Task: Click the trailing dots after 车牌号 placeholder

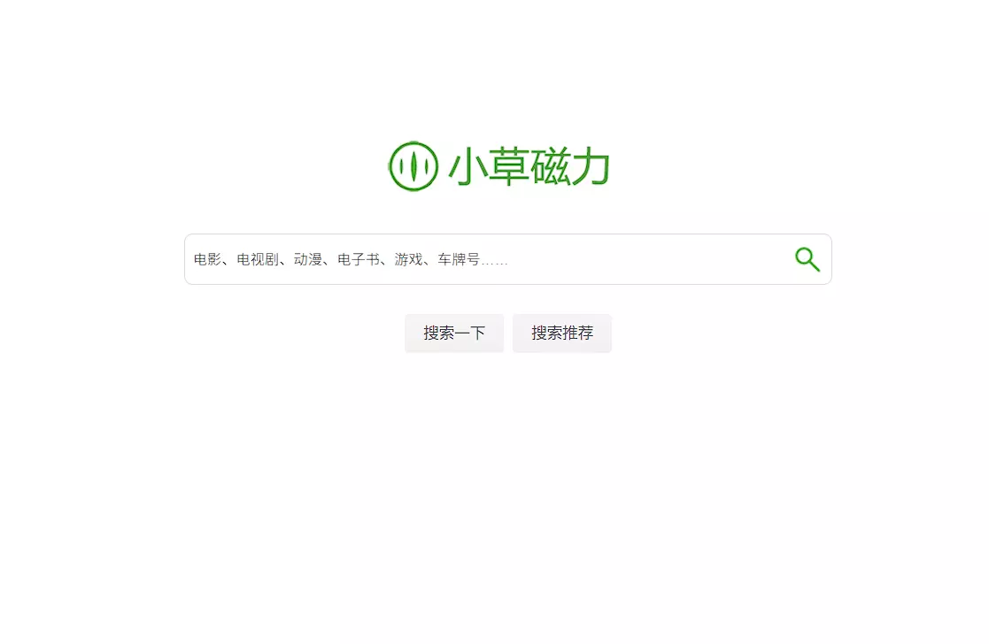Action: click(494, 263)
